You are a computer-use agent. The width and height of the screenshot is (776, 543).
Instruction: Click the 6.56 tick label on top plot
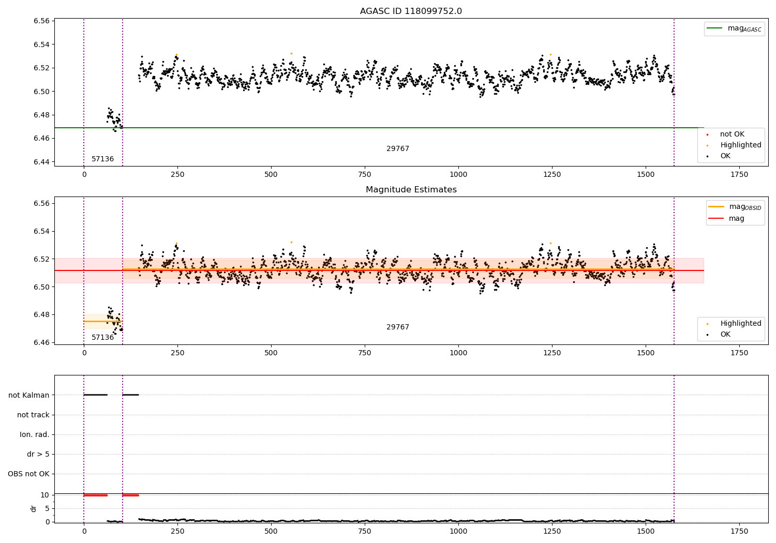click(x=41, y=21)
